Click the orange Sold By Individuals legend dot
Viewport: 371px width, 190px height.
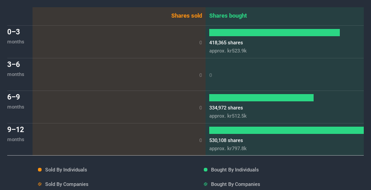pos(40,170)
